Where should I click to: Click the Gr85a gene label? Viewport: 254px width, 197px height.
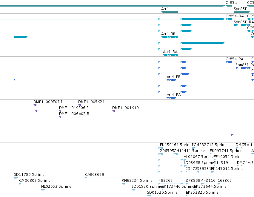pos(231,3)
